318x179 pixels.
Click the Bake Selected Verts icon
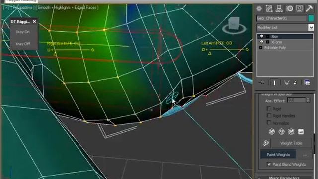[x=301, y=132]
